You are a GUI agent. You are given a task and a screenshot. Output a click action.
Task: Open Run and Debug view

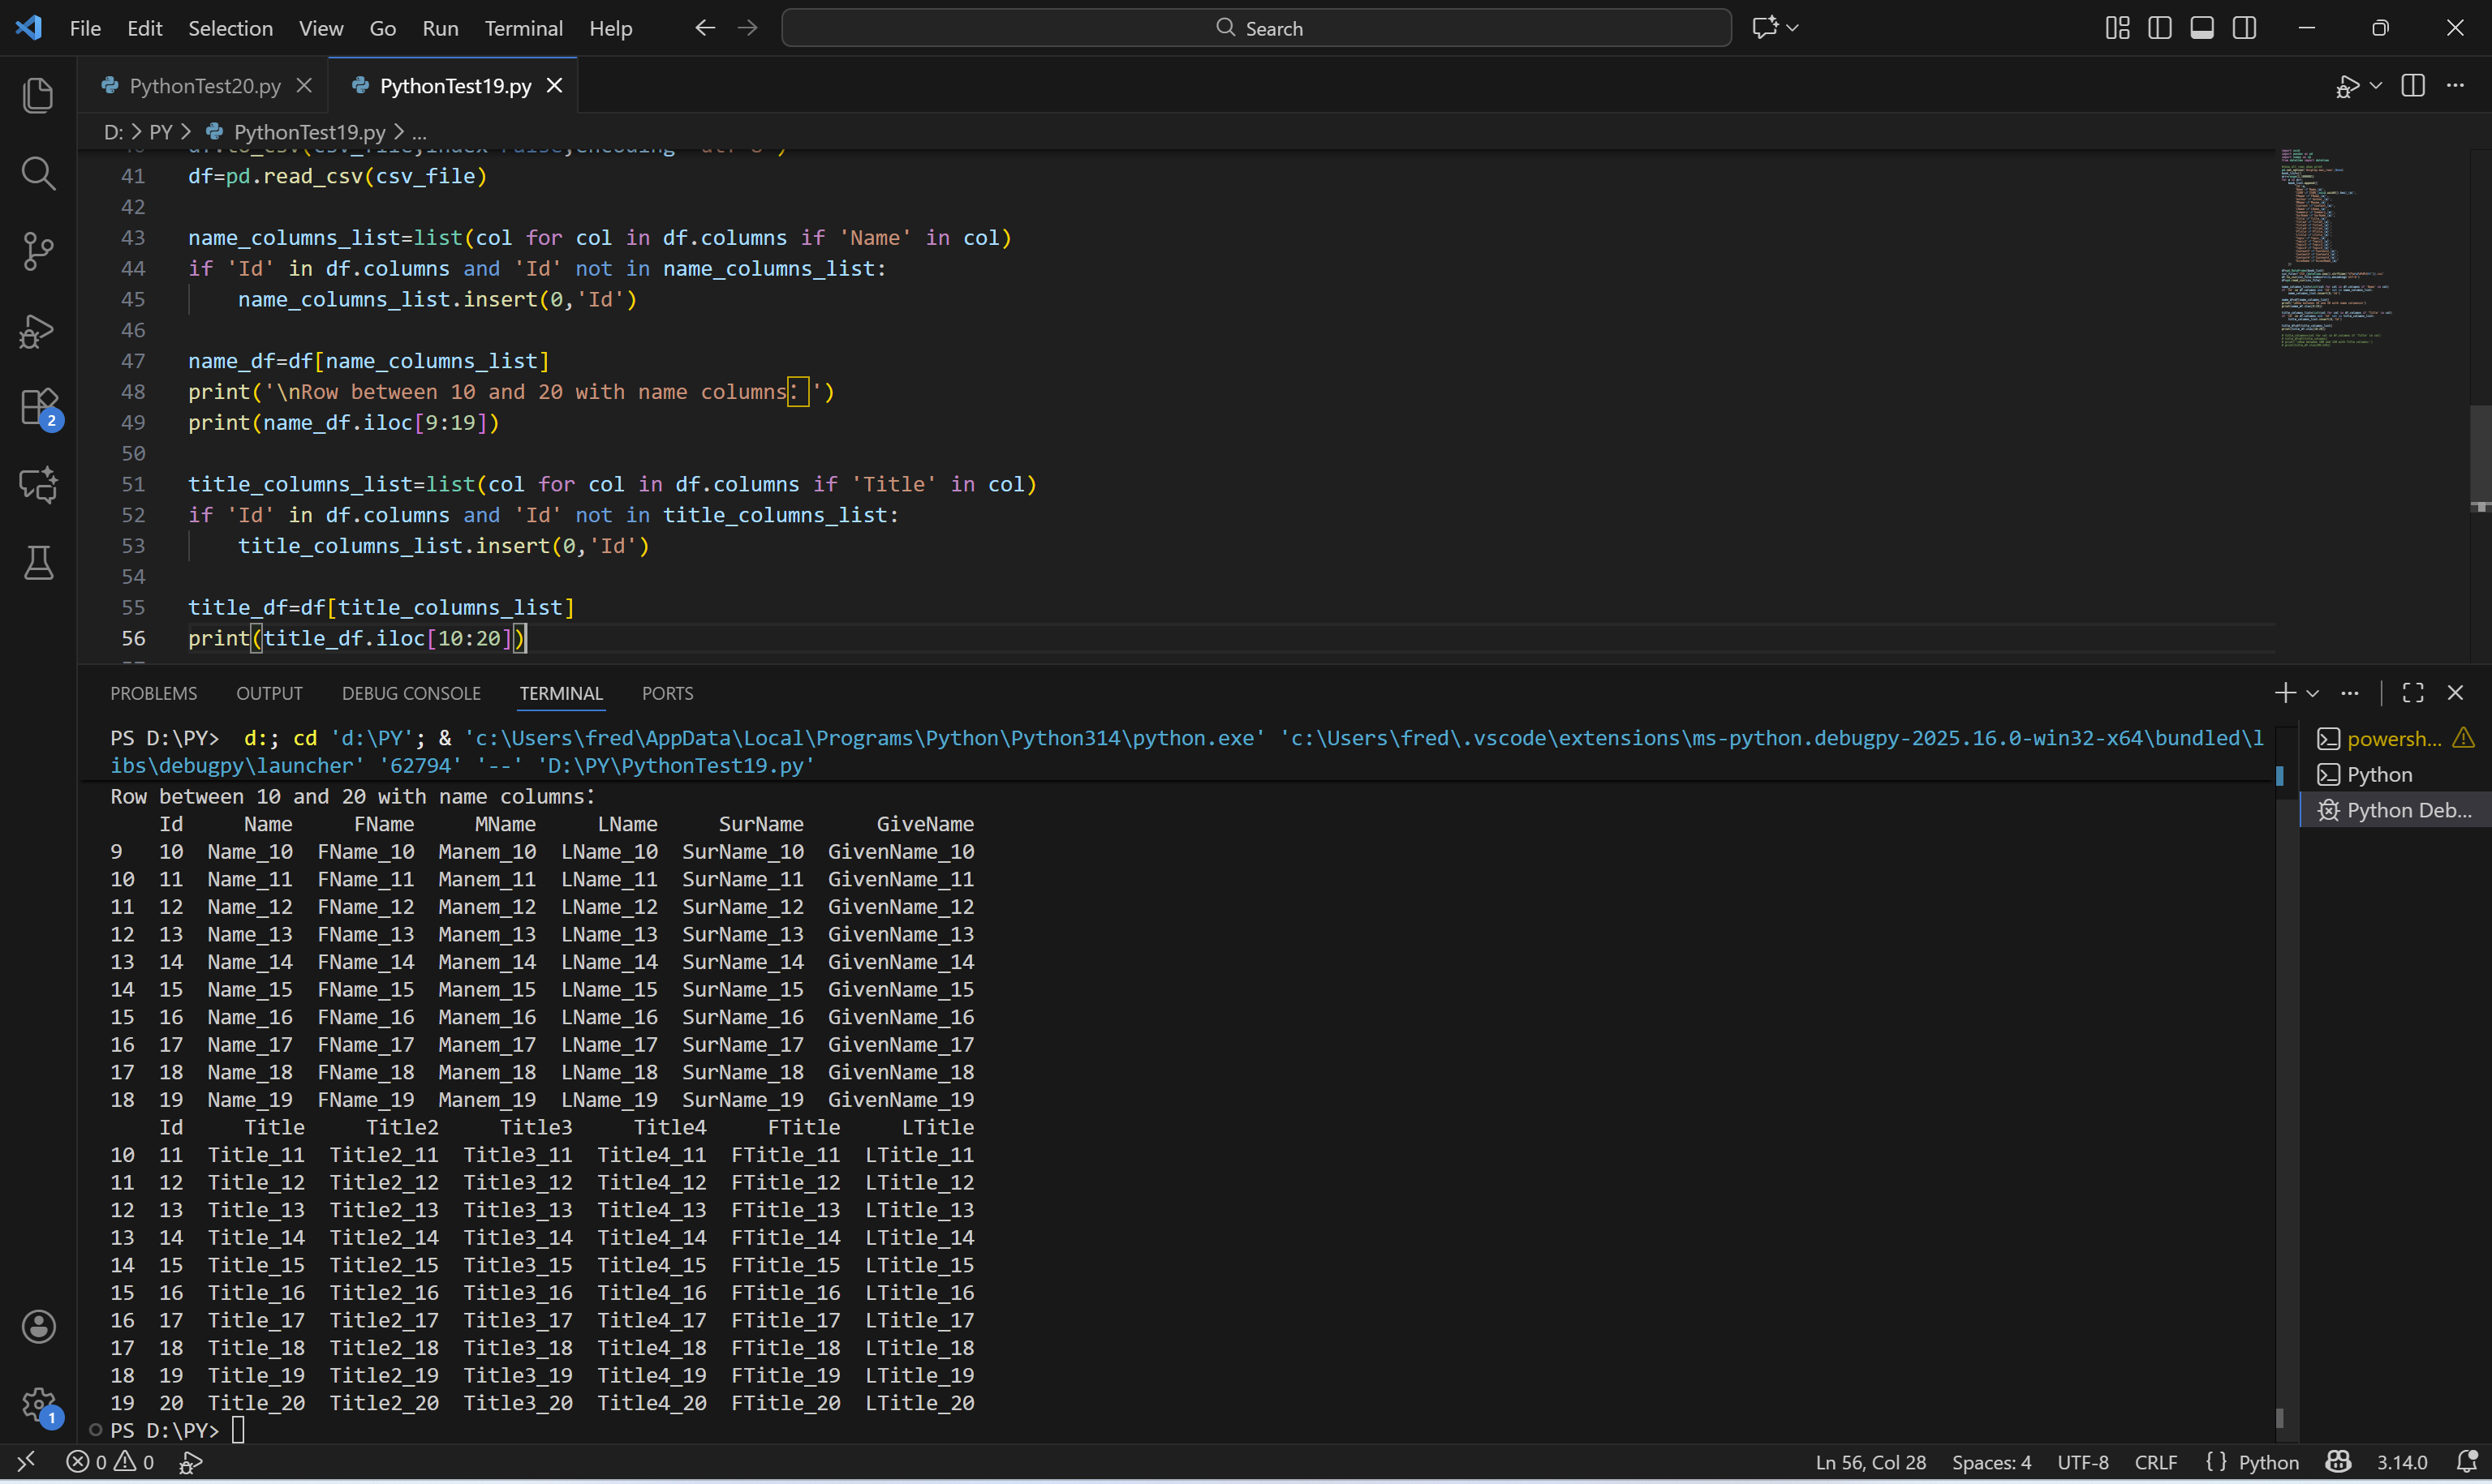click(38, 330)
